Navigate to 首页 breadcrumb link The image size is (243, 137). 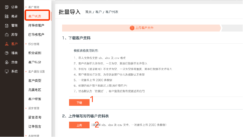88,12
